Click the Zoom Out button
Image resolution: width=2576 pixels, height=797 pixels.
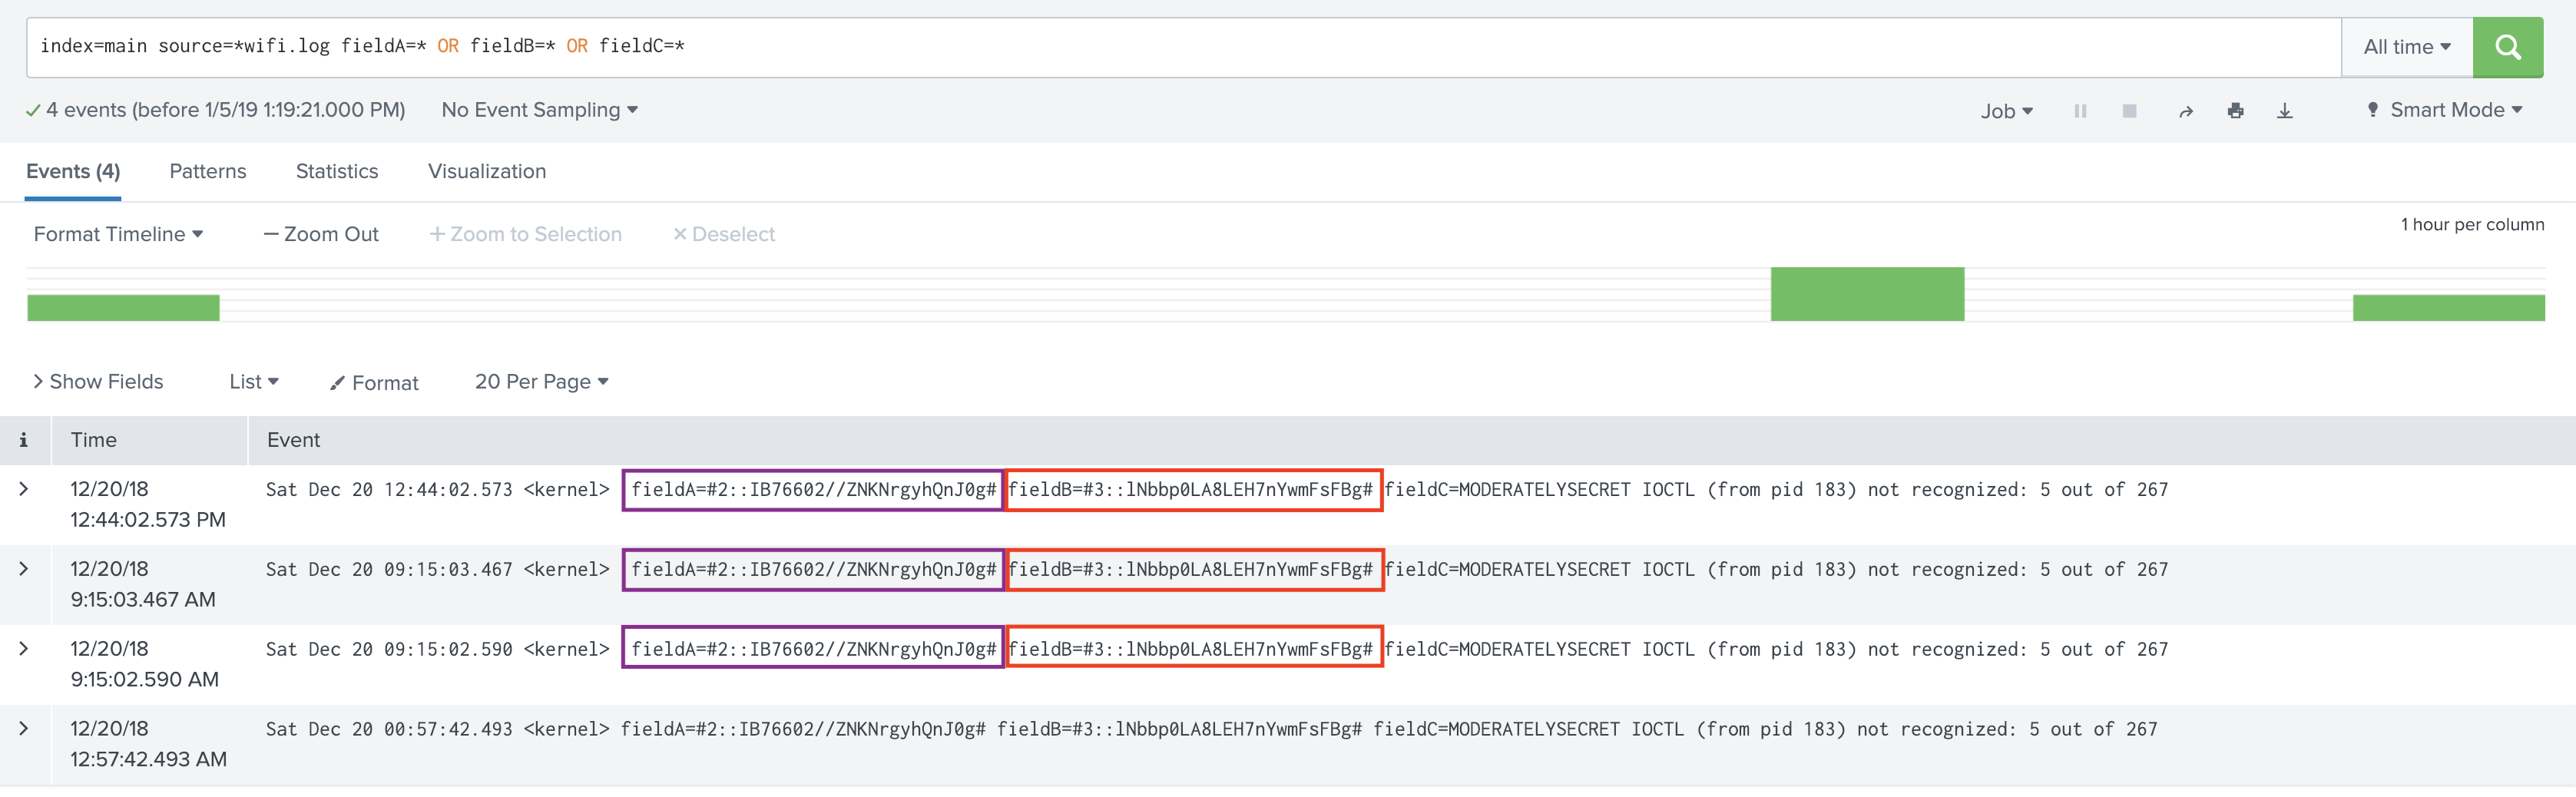coord(320,234)
